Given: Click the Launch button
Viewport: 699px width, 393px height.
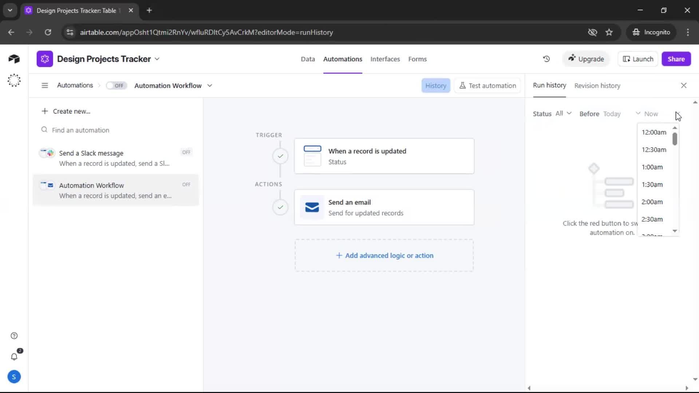Looking at the screenshot, I should [x=638, y=59].
